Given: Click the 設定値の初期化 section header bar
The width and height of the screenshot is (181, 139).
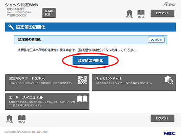Looking at the screenshot, I should pos(90,40).
